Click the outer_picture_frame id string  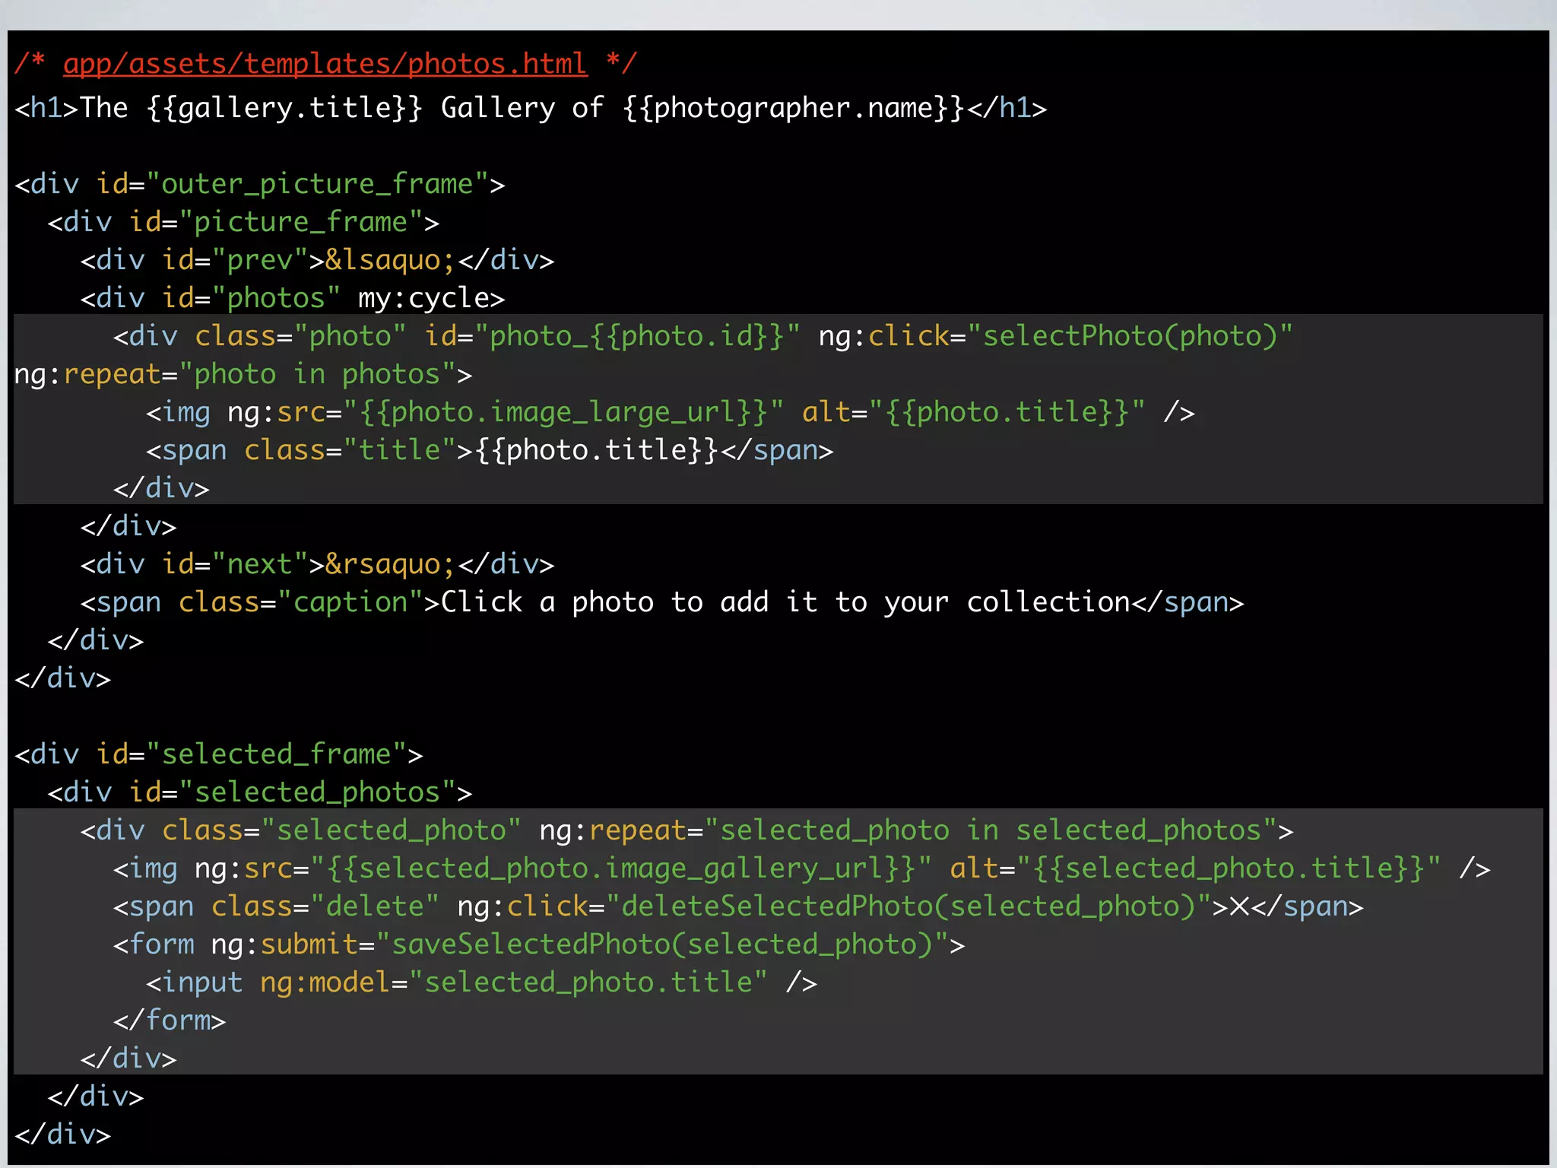tap(317, 184)
